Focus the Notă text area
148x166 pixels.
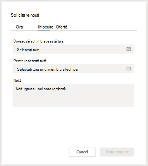[x=74, y=95]
